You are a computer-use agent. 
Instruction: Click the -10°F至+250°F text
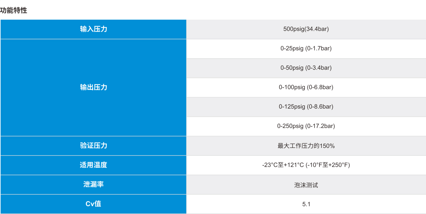[328, 165]
